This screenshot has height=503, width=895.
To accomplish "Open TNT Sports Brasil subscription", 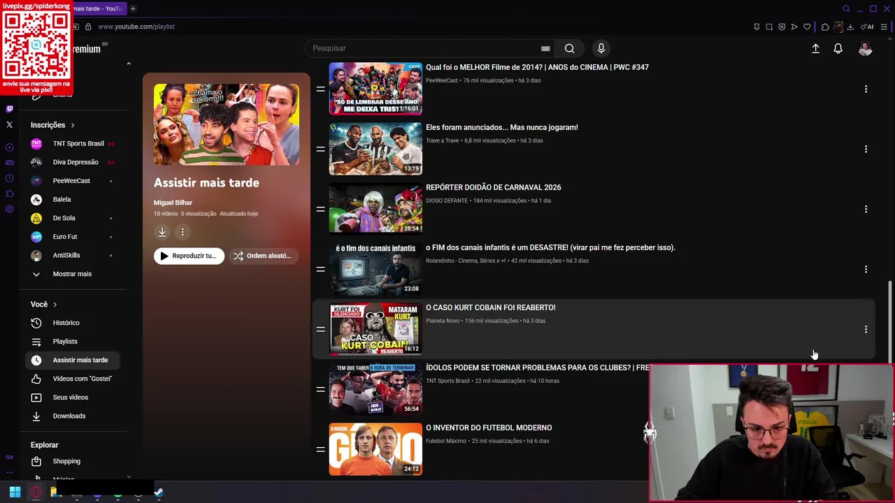I will (x=73, y=143).
